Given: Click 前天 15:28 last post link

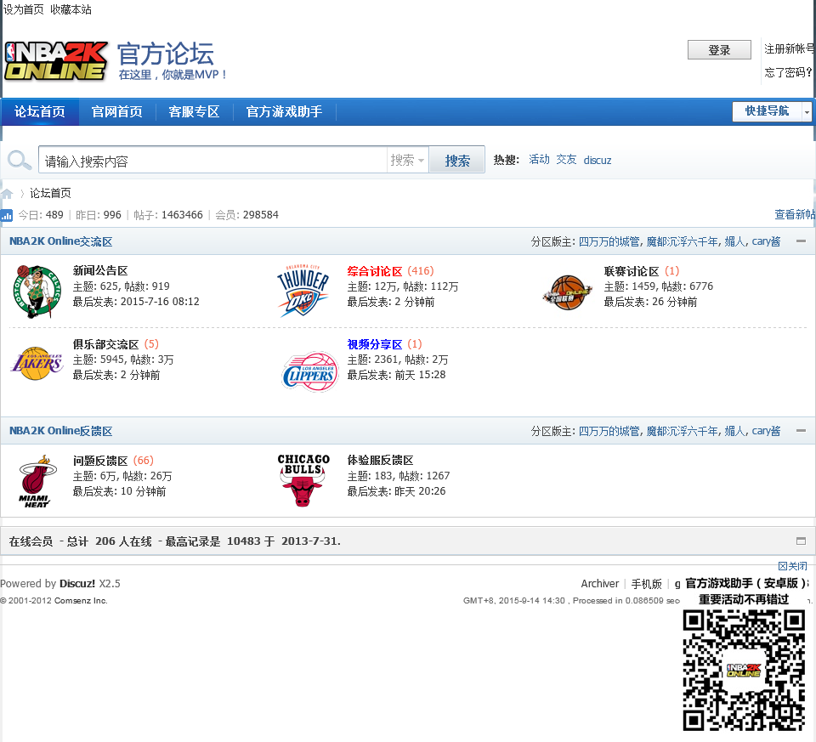Looking at the screenshot, I should (x=420, y=375).
